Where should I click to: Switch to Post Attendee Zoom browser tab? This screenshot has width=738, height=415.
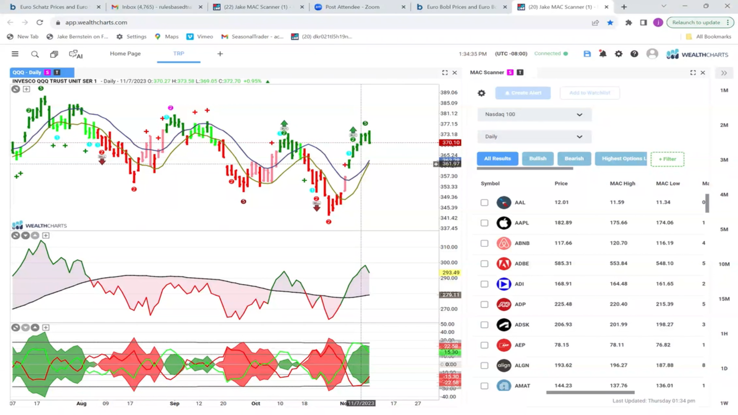tap(359, 7)
